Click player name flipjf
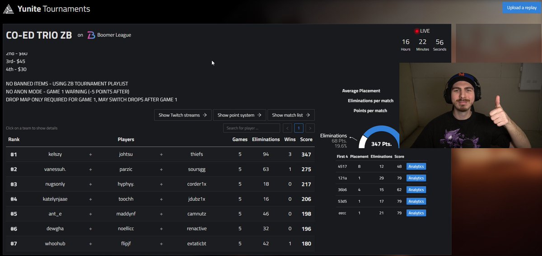The height and width of the screenshot is (256, 542). (x=126, y=244)
